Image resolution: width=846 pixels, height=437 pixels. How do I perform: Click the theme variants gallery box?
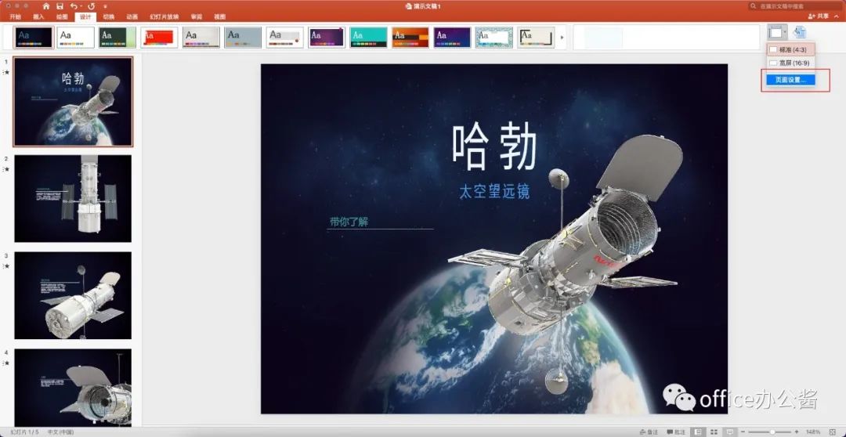tap(667, 38)
